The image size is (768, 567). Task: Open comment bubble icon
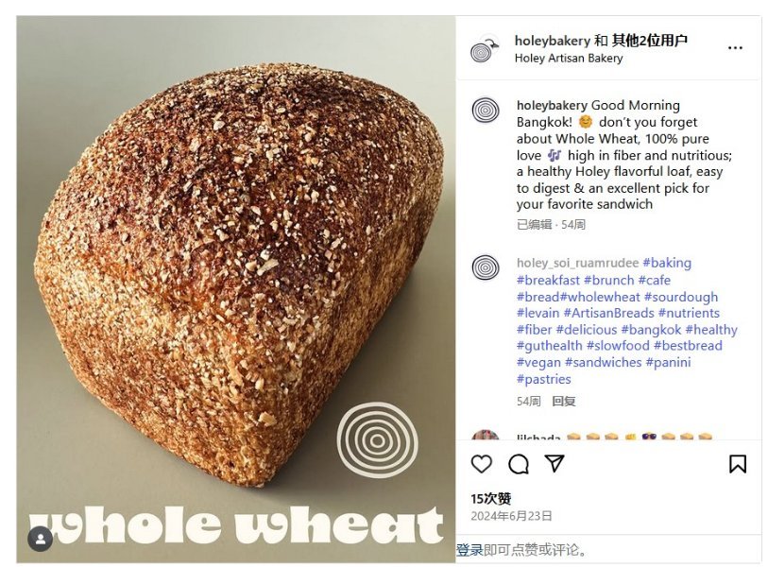click(x=519, y=464)
